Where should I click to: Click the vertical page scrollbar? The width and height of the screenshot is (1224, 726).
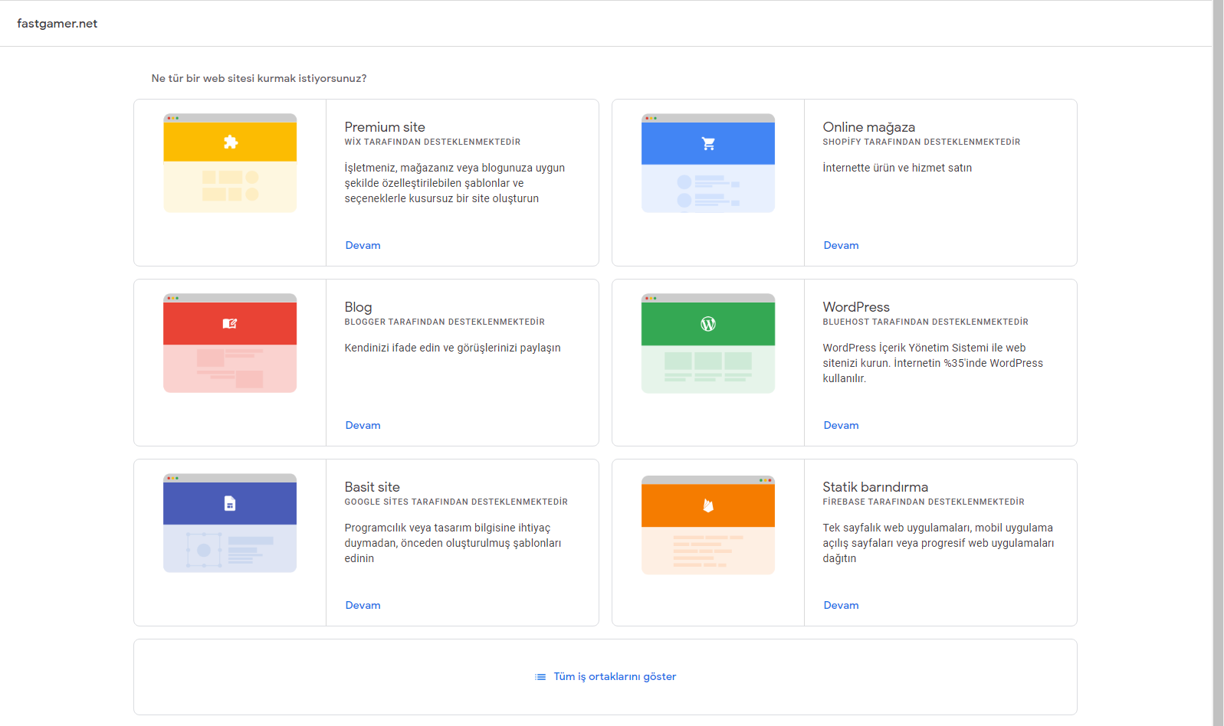point(1218,363)
